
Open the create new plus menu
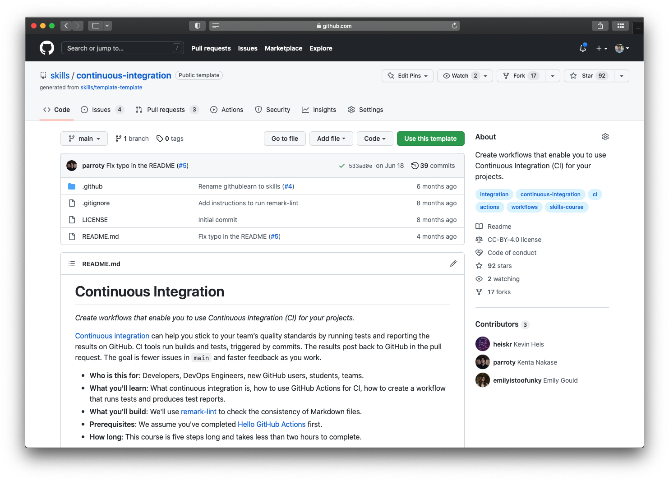602,48
